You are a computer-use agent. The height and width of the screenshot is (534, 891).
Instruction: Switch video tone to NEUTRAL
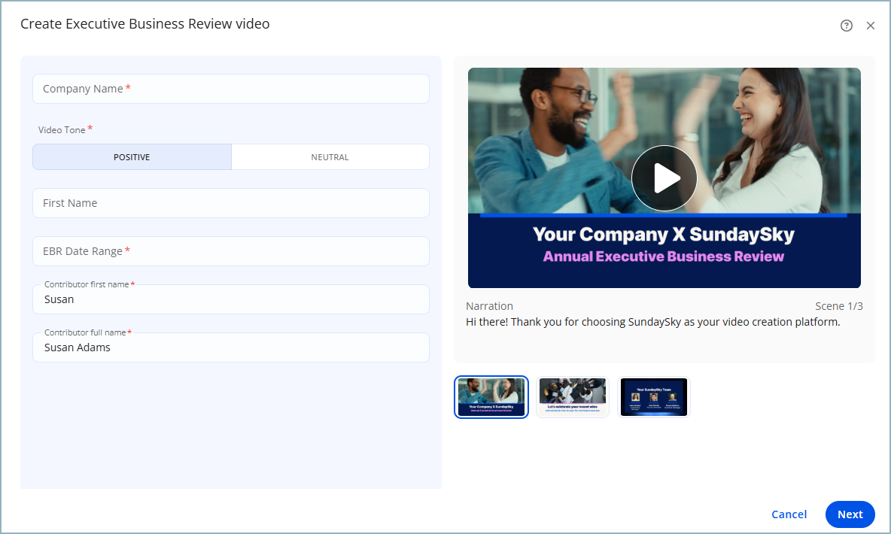[x=330, y=157]
